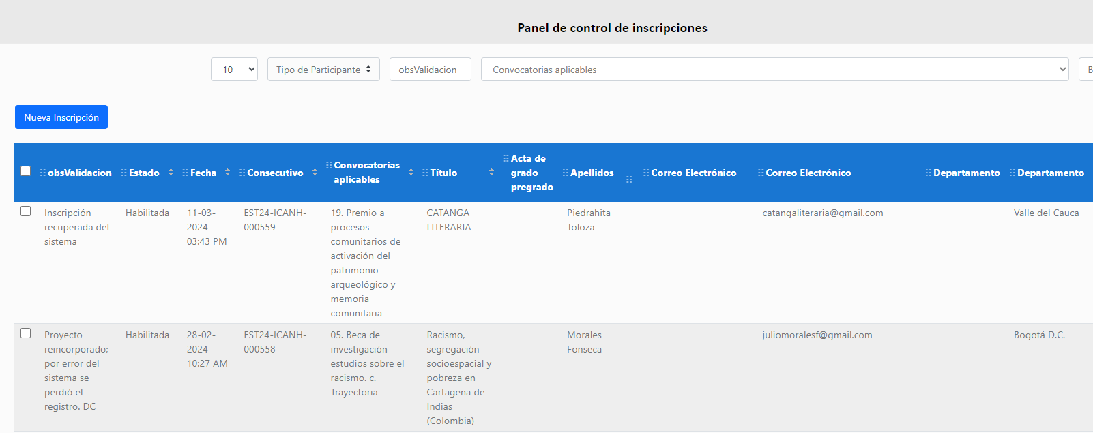Click the obsValidacion filter input field
This screenshot has width=1093, height=433.
pos(430,70)
